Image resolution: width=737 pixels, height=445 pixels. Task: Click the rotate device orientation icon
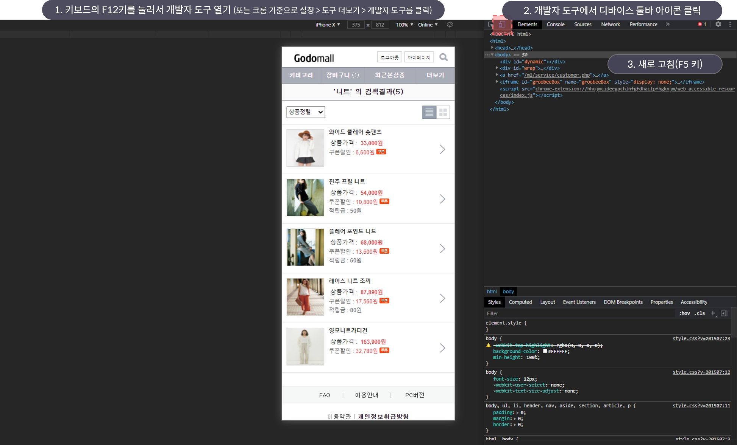450,25
